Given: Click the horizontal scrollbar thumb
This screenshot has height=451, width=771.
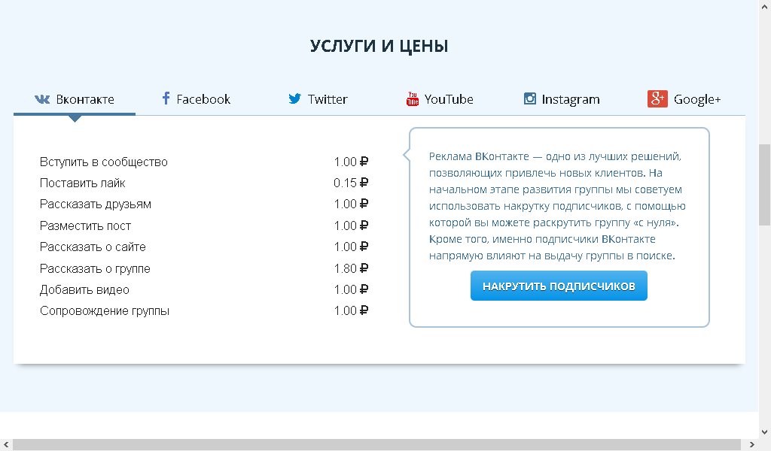Looking at the screenshot, I should 376,445.
